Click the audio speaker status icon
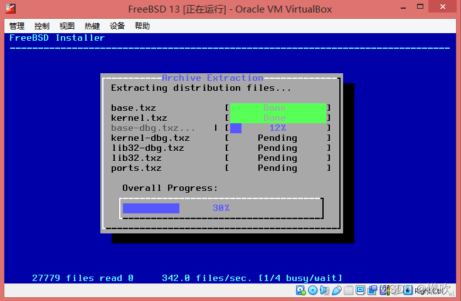 point(324,290)
